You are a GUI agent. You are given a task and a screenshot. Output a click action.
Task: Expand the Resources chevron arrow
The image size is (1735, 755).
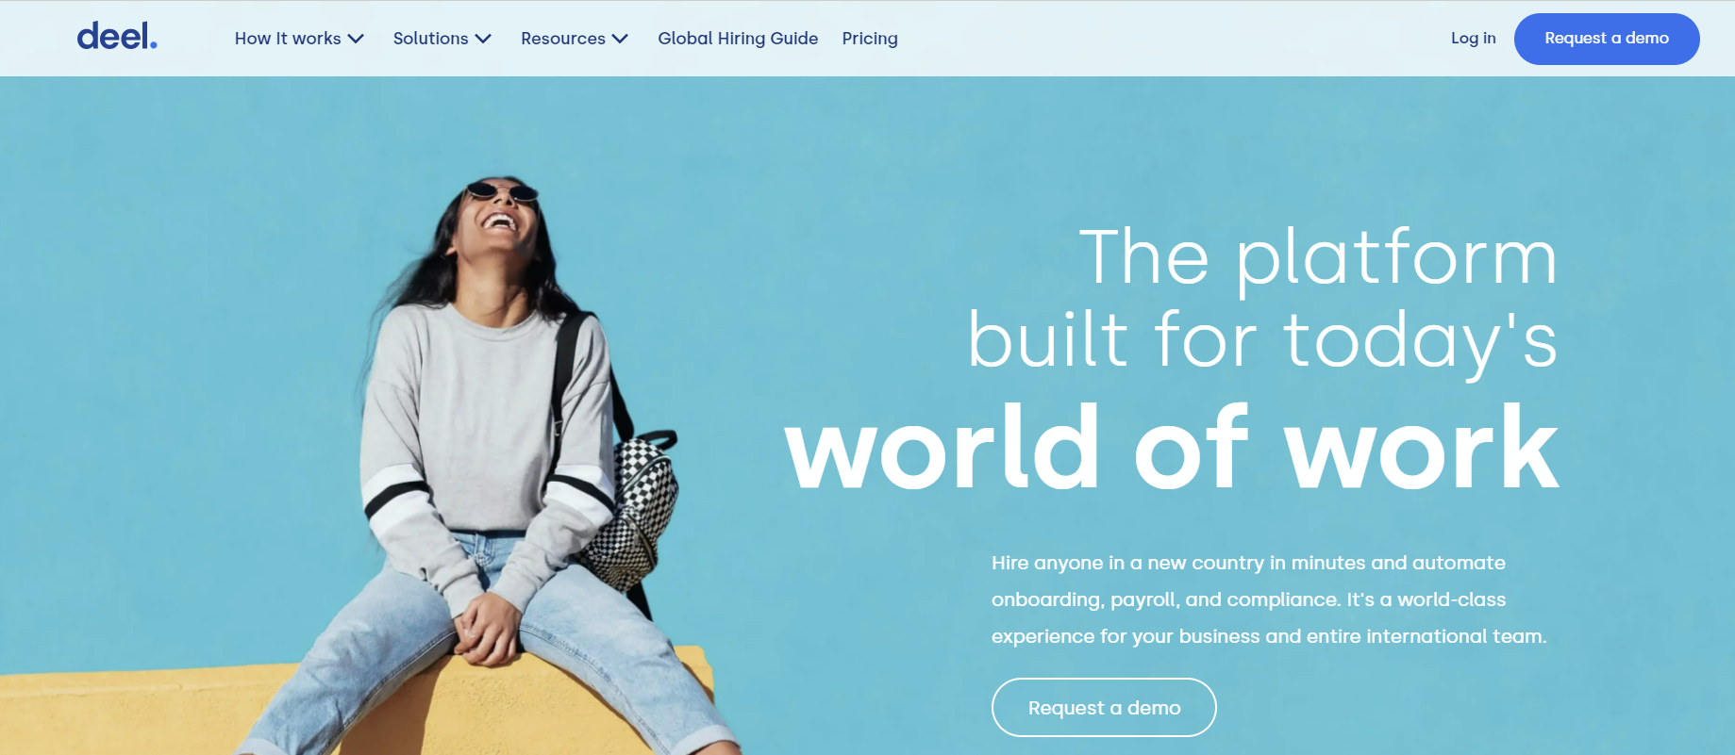point(620,39)
